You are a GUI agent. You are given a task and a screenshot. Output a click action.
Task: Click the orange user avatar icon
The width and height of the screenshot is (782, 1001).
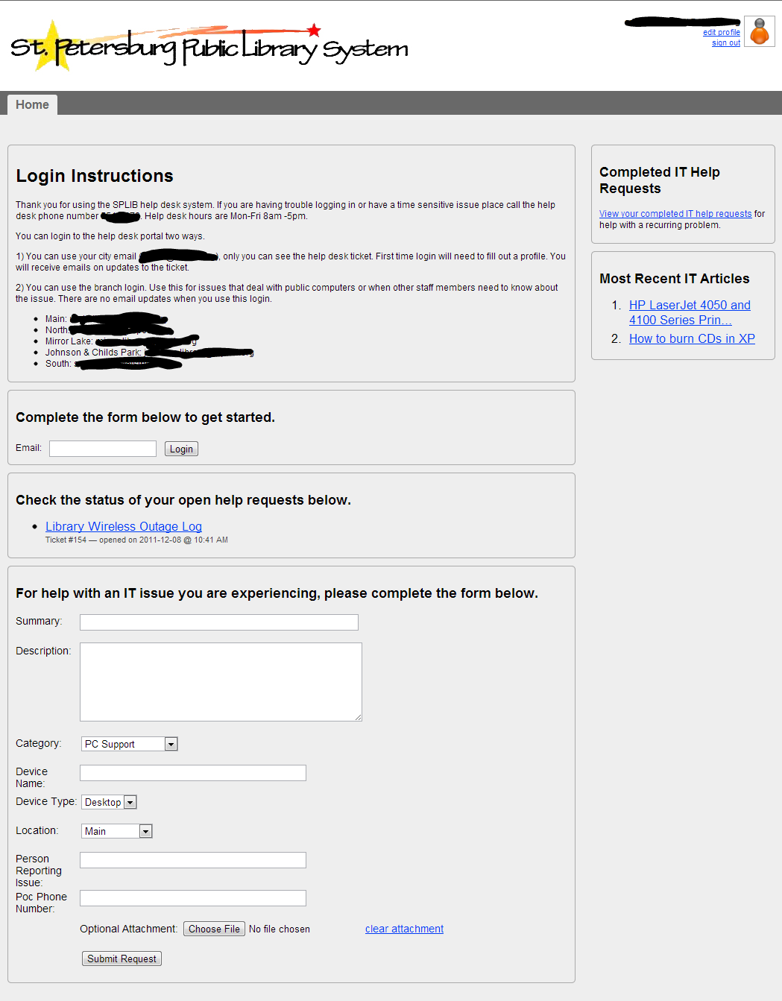coord(760,32)
